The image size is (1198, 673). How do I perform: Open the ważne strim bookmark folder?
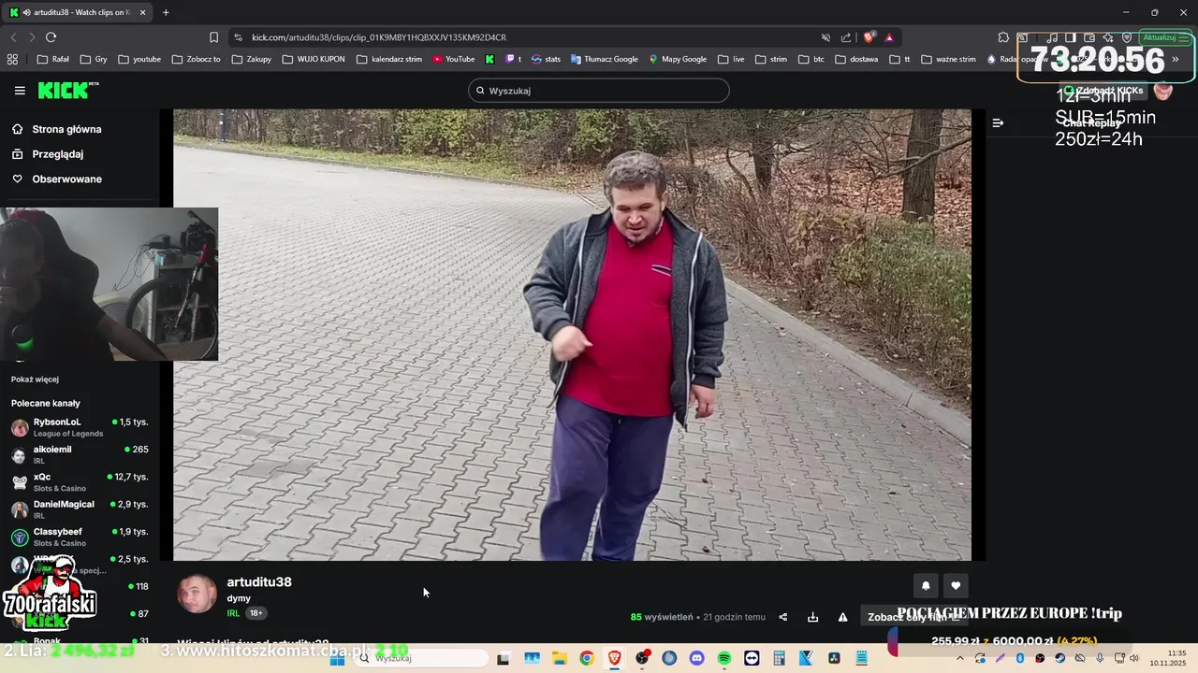coord(949,59)
